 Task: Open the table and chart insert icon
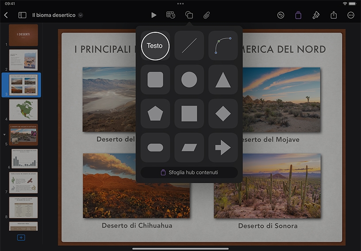pos(171,15)
